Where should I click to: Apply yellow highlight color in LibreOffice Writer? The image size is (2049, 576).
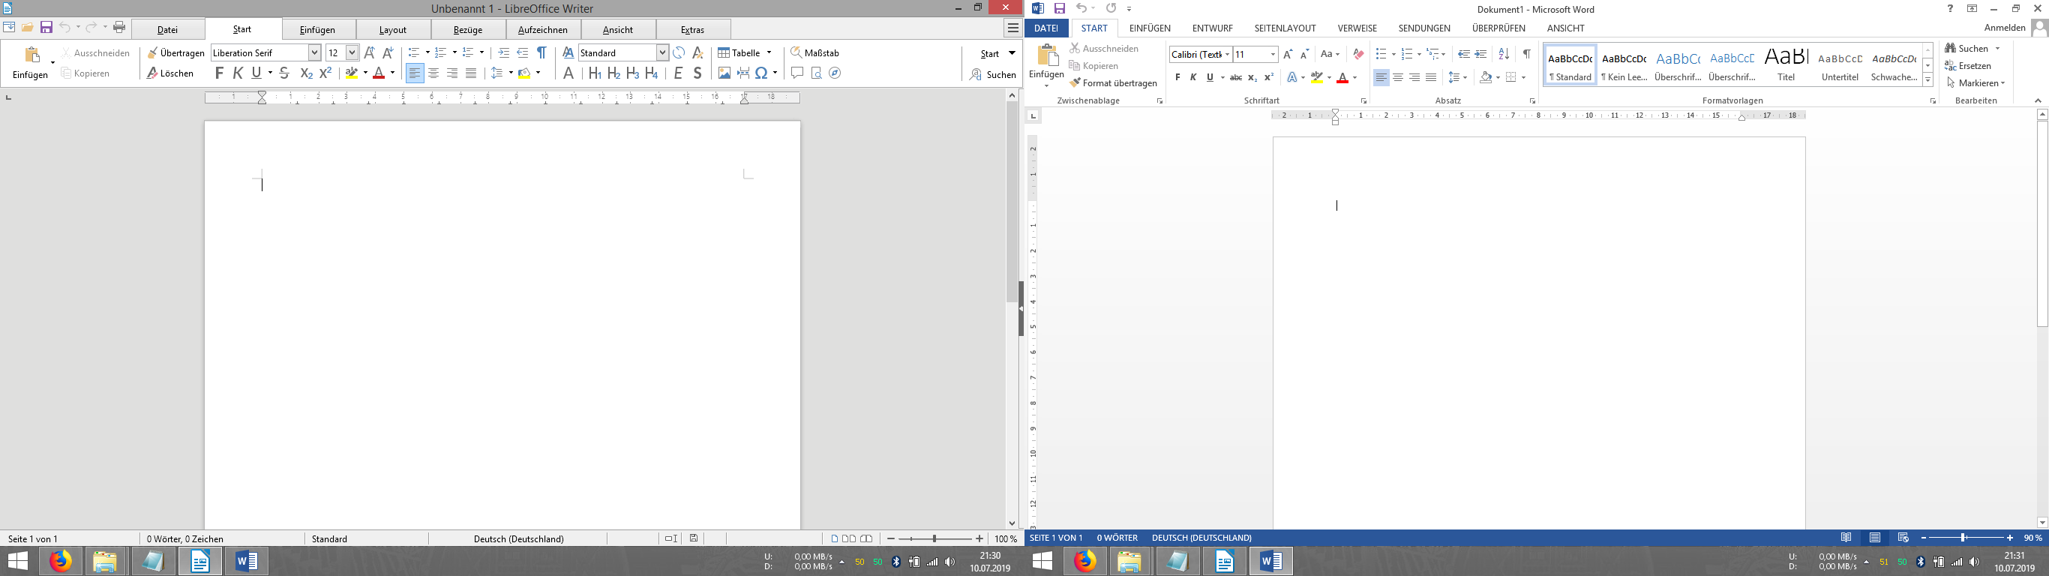pos(351,73)
